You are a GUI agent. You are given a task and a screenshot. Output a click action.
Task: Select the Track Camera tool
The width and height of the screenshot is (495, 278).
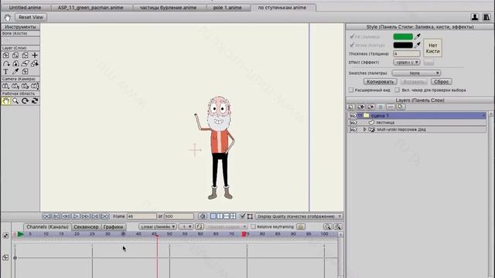click(x=5, y=86)
